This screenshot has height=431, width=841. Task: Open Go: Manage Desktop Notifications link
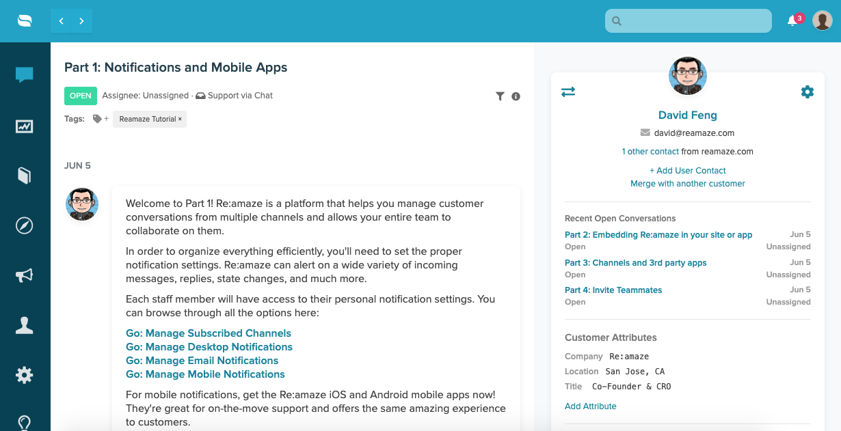click(209, 347)
